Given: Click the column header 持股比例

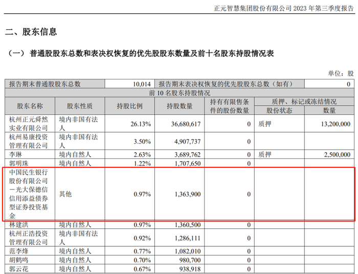Looking at the screenshot, I should [130, 106].
